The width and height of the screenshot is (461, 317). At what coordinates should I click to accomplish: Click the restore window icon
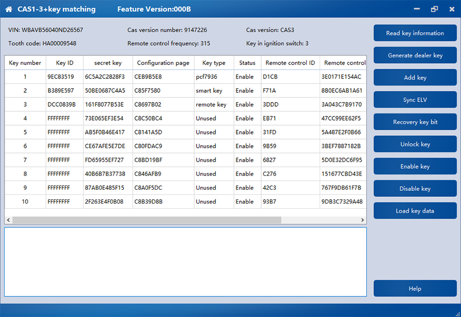pos(434,9)
